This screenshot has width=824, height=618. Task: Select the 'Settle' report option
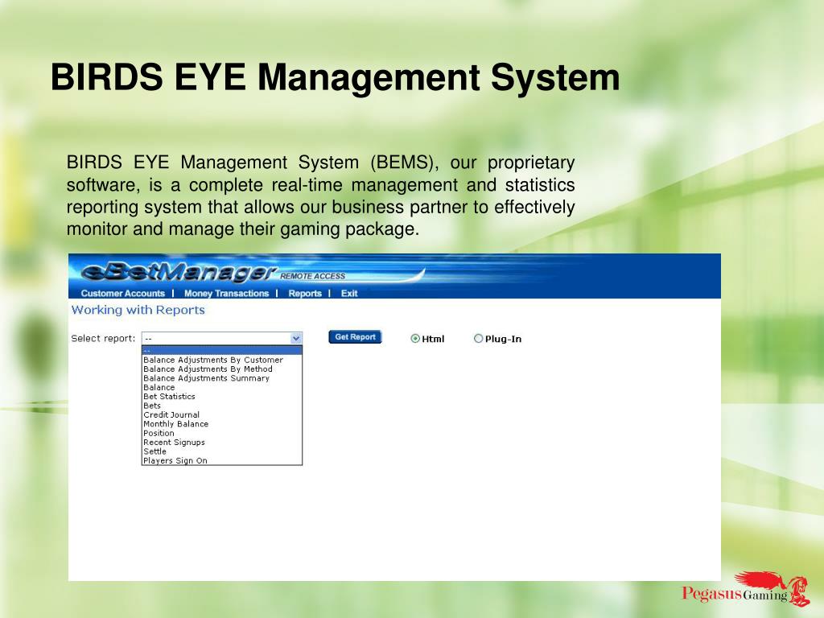[222, 451]
